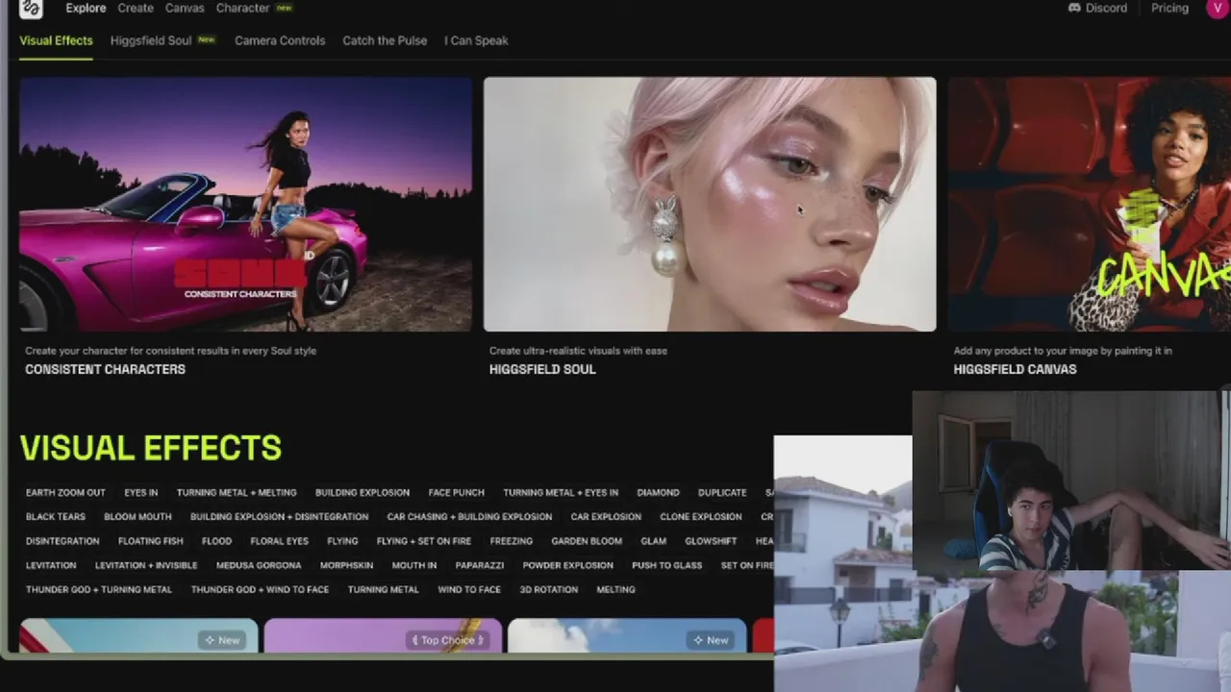Select the standalone DISINTEGRATION effect tag

click(x=63, y=541)
